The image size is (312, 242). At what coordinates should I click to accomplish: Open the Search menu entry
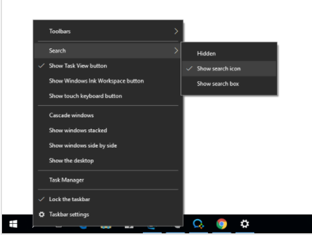pos(108,50)
